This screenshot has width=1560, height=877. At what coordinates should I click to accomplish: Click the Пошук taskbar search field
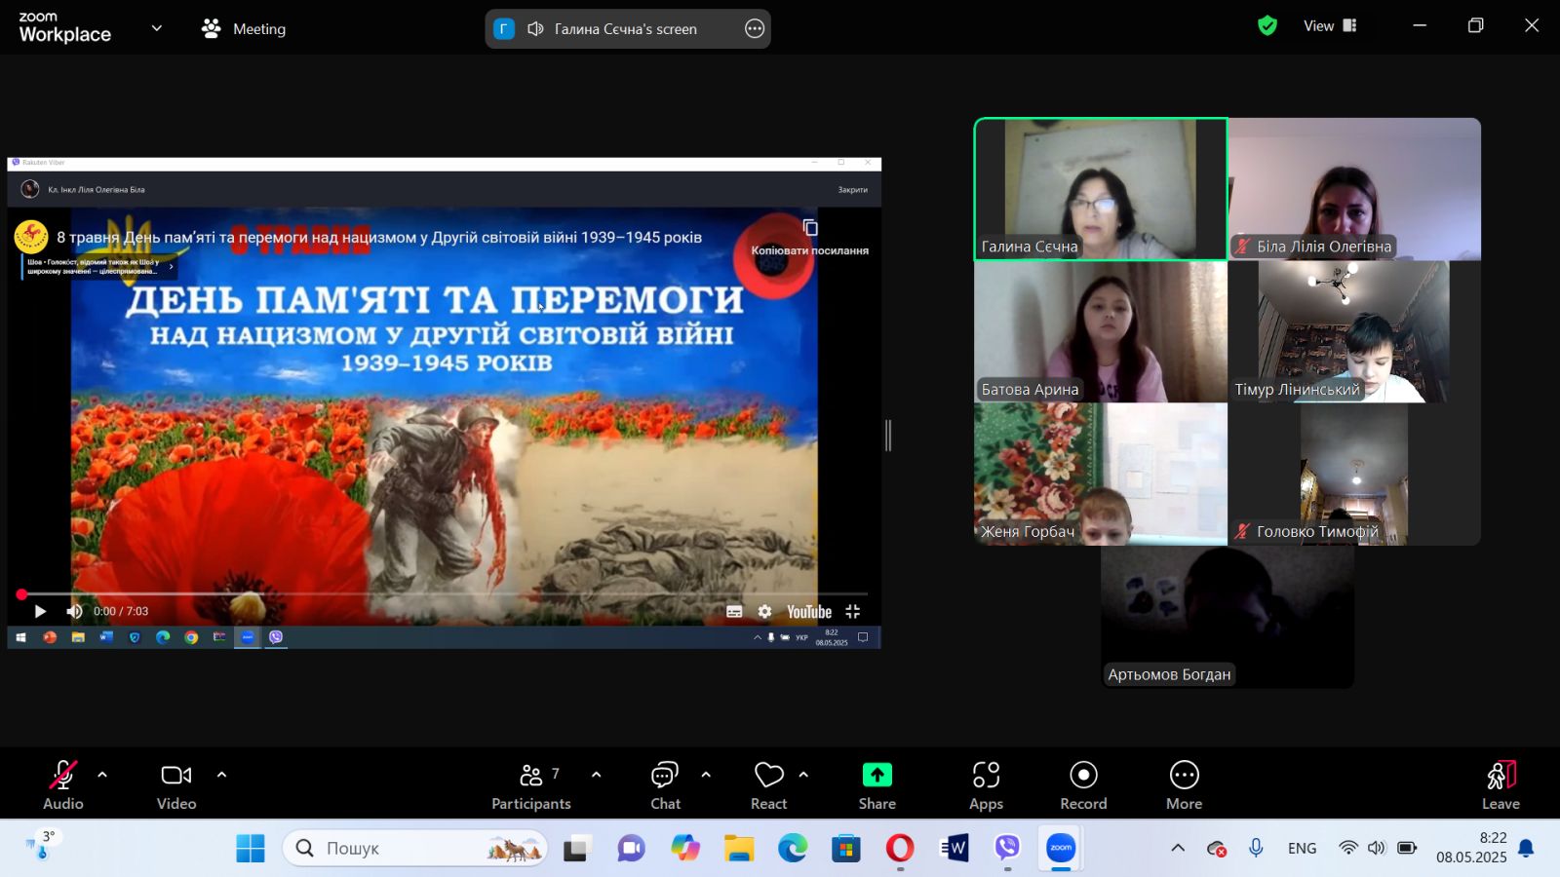[x=415, y=849]
